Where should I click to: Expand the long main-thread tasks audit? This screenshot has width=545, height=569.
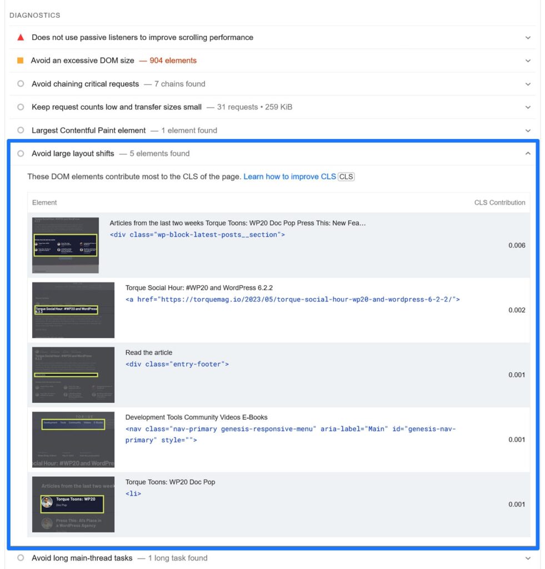pyautogui.click(x=528, y=558)
